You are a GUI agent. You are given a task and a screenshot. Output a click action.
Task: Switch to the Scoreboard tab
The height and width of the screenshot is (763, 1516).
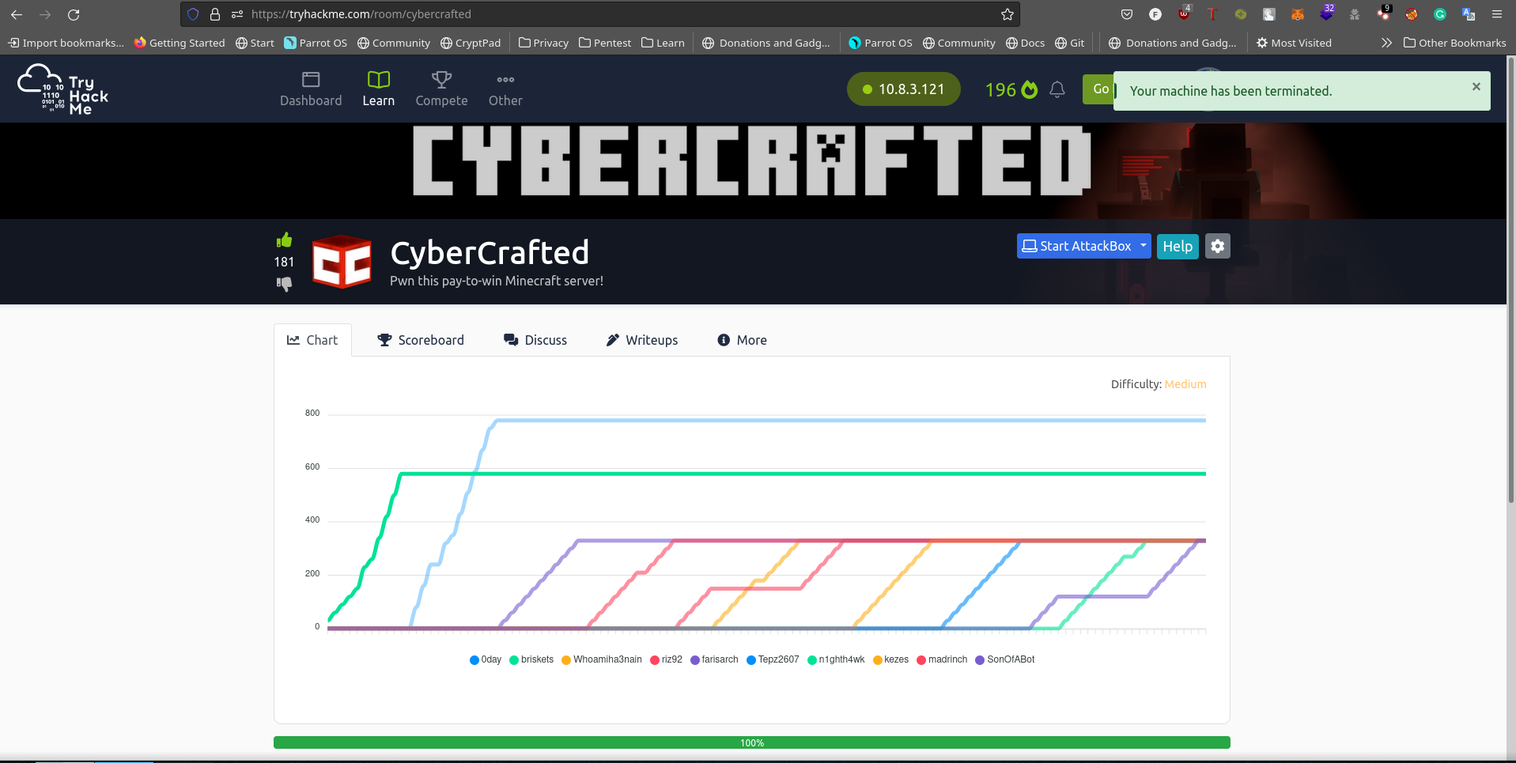[x=421, y=340]
